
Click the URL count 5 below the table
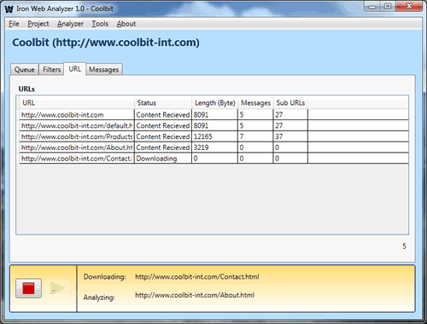point(404,246)
